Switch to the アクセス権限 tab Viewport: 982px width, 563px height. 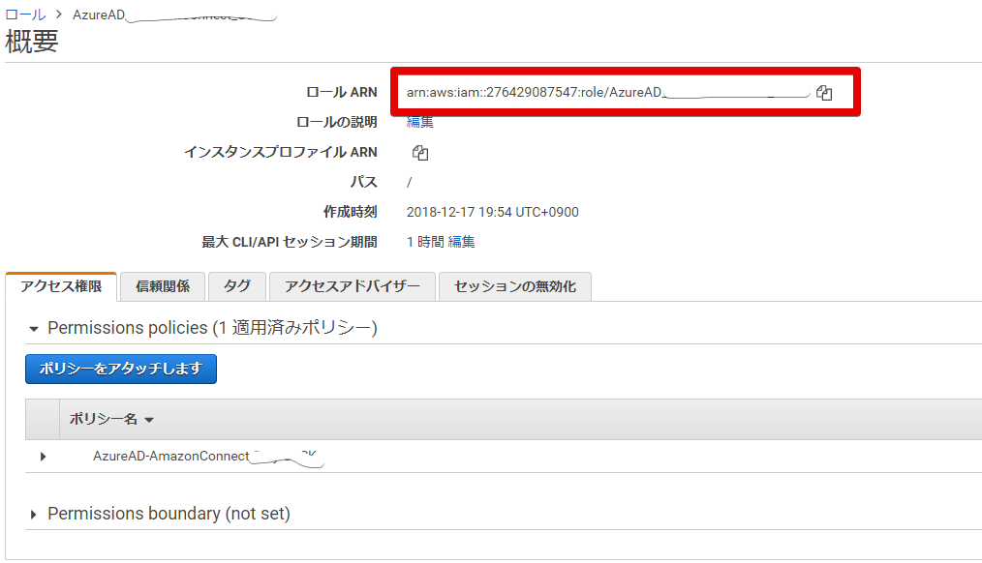(61, 286)
